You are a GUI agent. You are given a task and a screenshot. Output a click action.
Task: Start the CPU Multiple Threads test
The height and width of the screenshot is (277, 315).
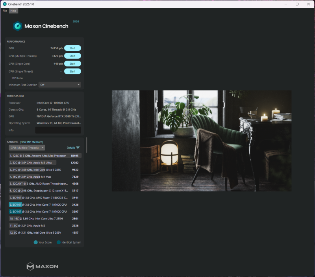coord(72,56)
